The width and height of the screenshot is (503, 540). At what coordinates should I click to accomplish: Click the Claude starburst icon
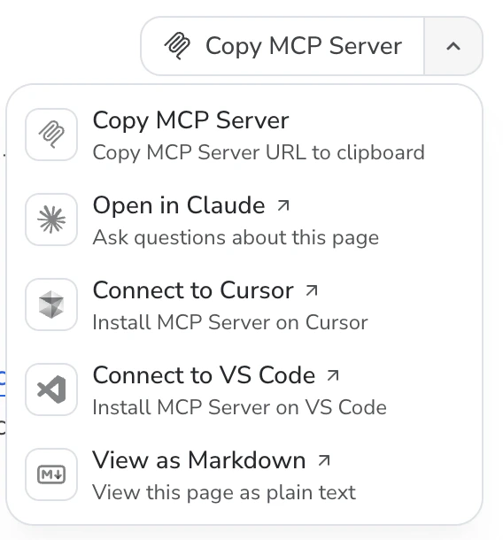(51, 220)
